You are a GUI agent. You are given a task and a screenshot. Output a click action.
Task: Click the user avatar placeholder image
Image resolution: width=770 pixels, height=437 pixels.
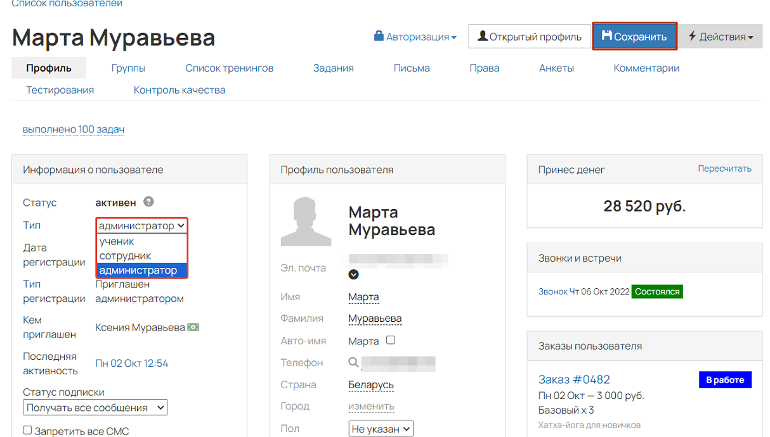point(306,222)
